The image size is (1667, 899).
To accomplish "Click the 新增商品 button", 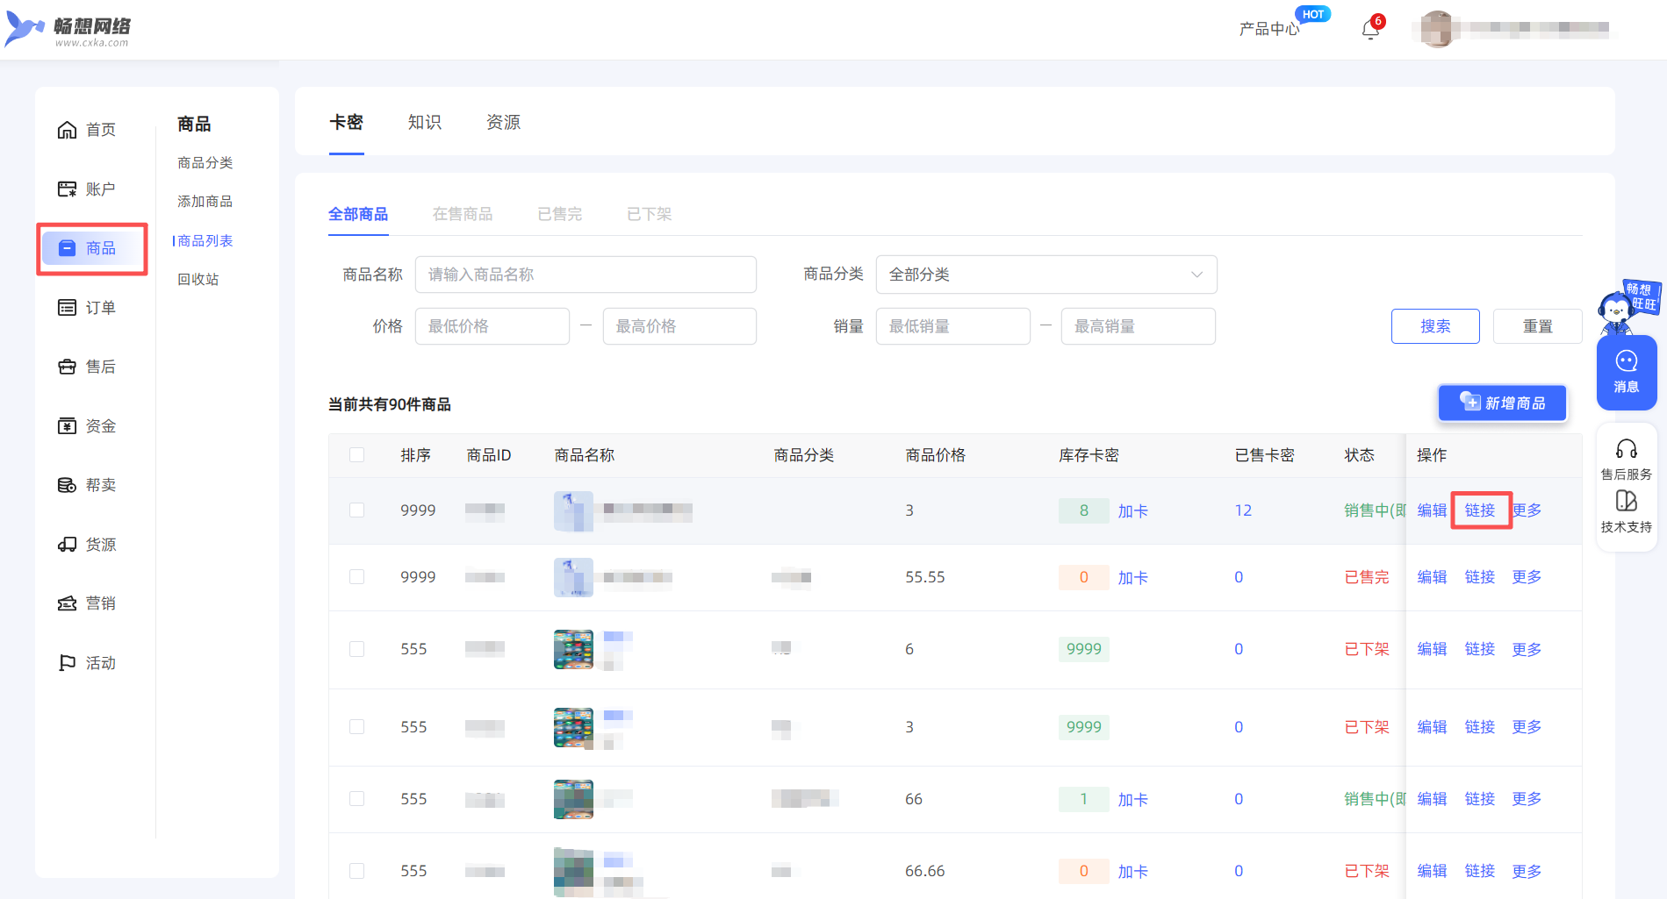I will coord(1502,403).
